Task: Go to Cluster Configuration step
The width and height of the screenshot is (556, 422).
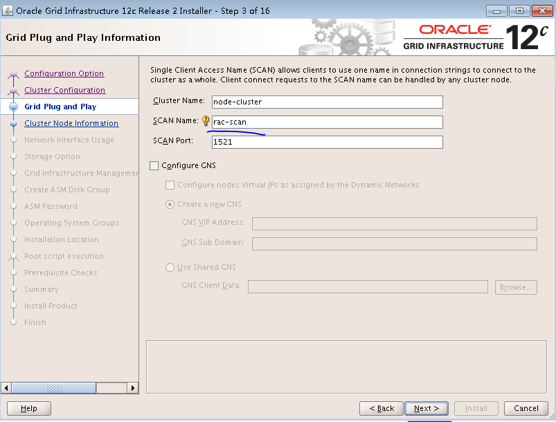Action: 65,90
